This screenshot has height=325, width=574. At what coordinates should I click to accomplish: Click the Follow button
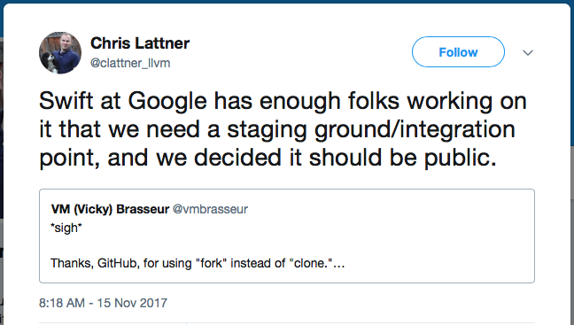[x=458, y=52]
